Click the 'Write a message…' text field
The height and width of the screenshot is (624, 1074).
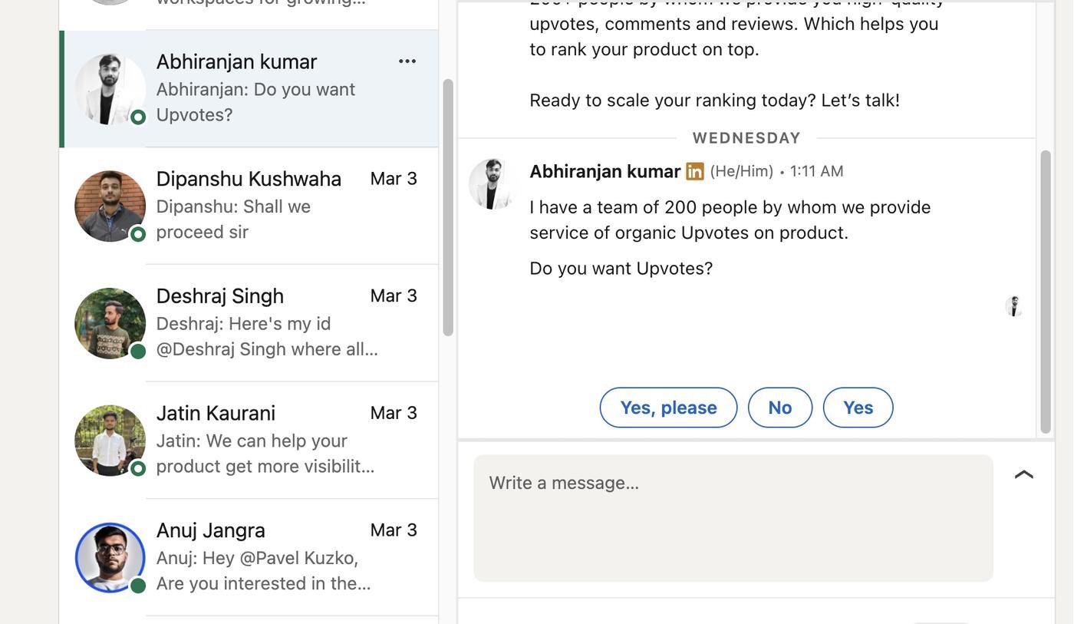733,518
